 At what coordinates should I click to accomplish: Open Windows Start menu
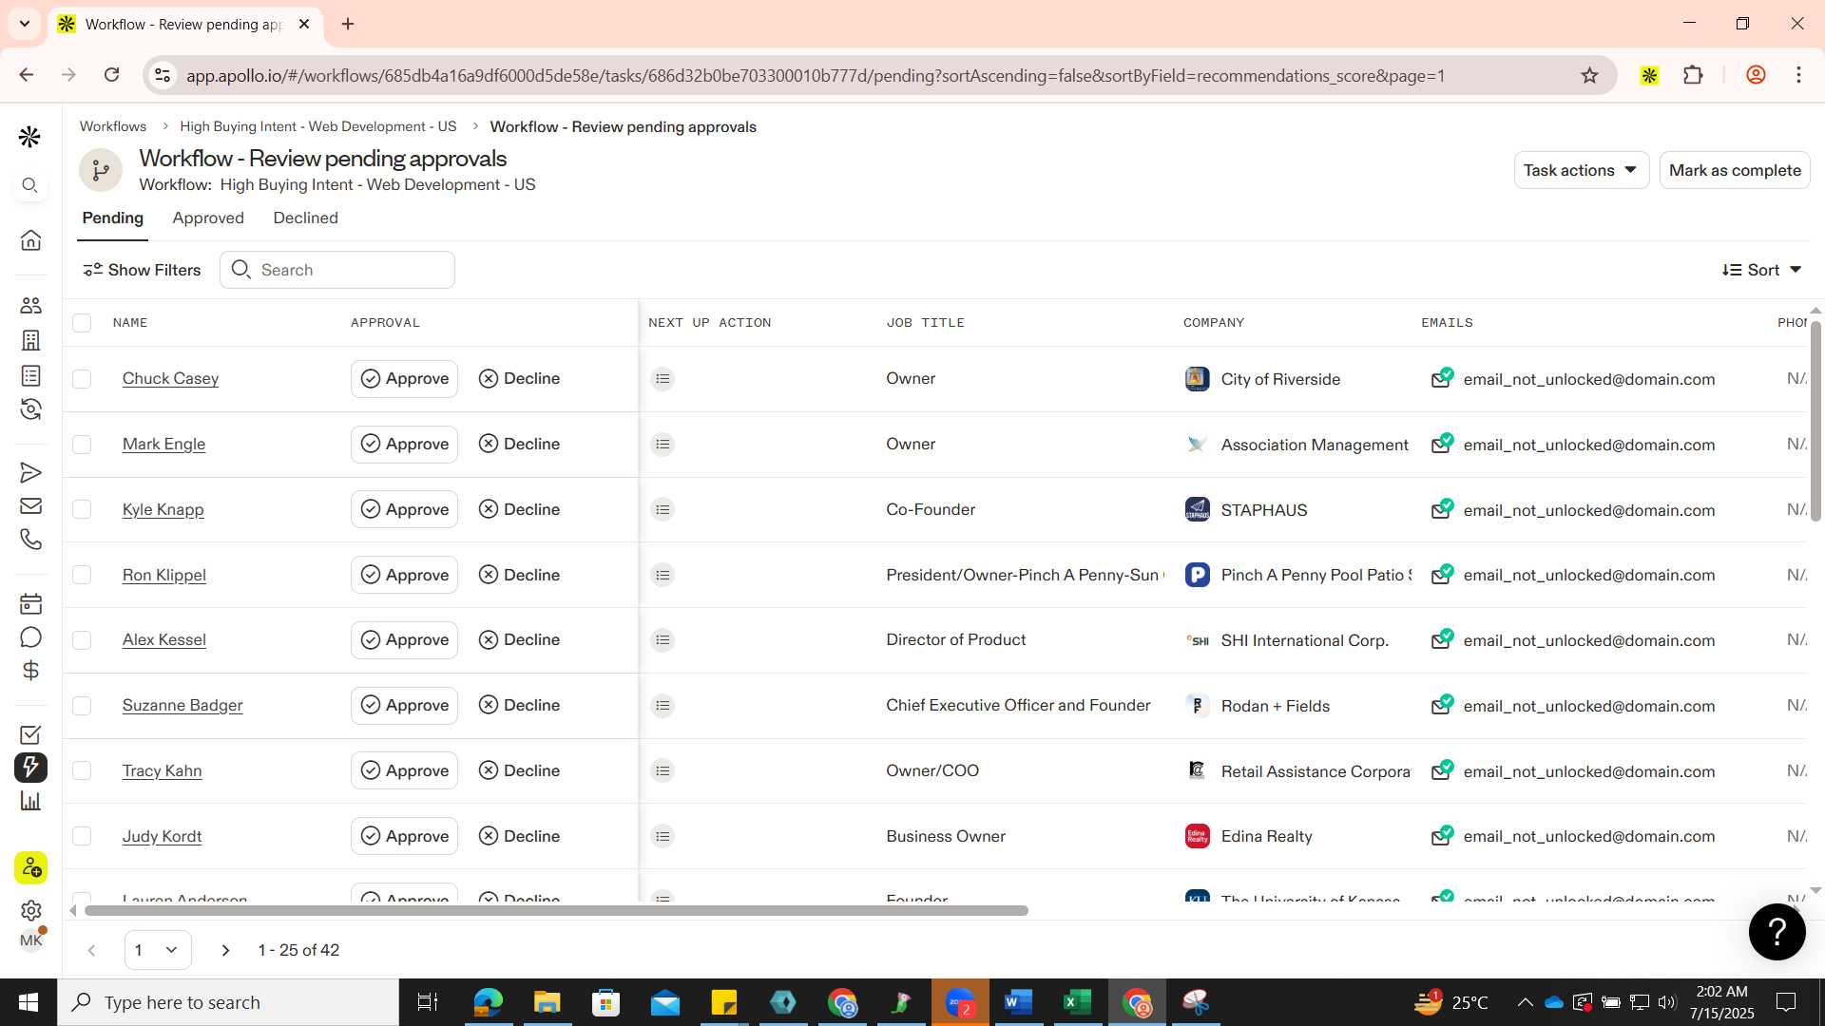(29, 1002)
